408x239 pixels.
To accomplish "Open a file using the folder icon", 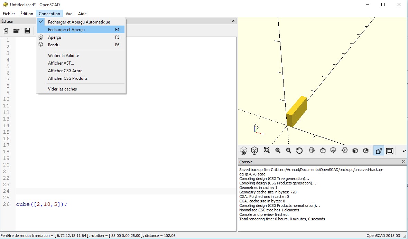I will coord(16,31).
